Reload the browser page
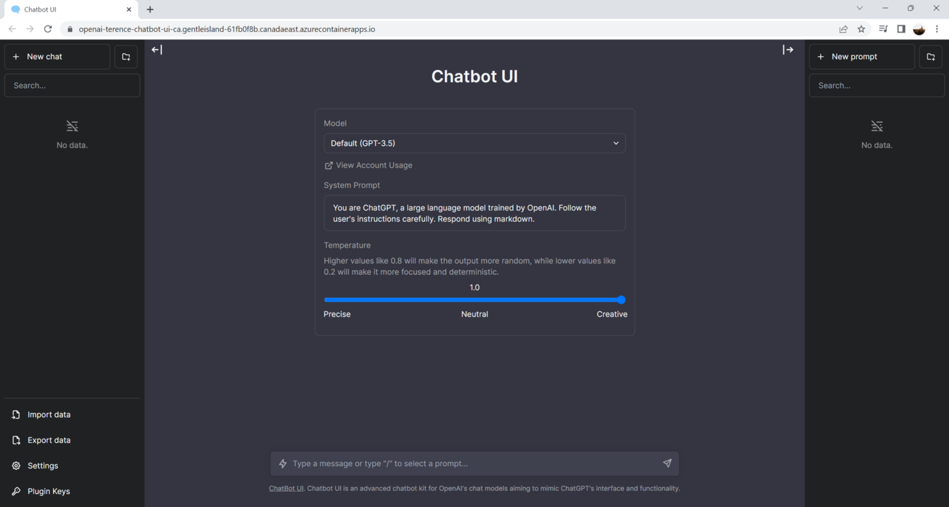Screen dimensions: 949x507 click(48, 29)
